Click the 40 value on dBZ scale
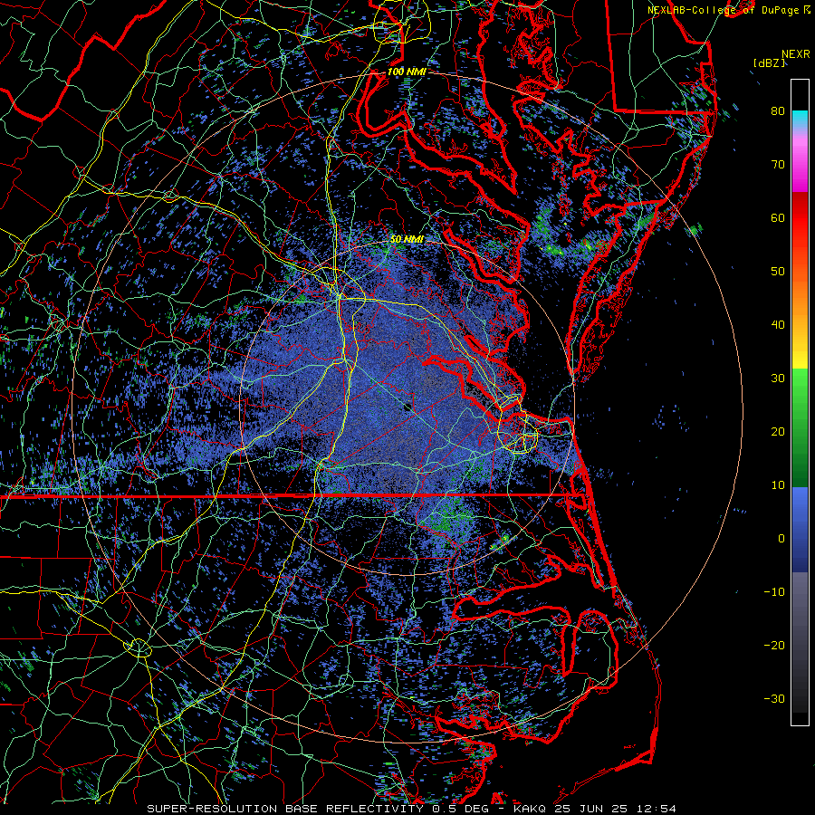815x815 pixels. point(778,325)
